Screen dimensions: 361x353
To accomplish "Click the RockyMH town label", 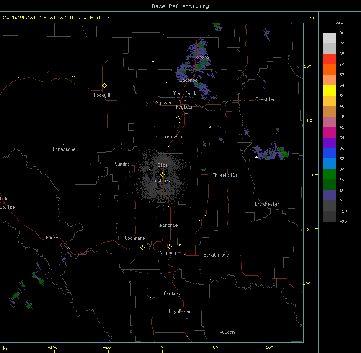I will [103, 95].
